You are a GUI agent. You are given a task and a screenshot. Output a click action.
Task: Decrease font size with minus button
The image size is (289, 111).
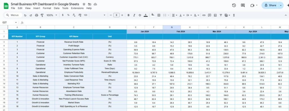tap(111, 15)
